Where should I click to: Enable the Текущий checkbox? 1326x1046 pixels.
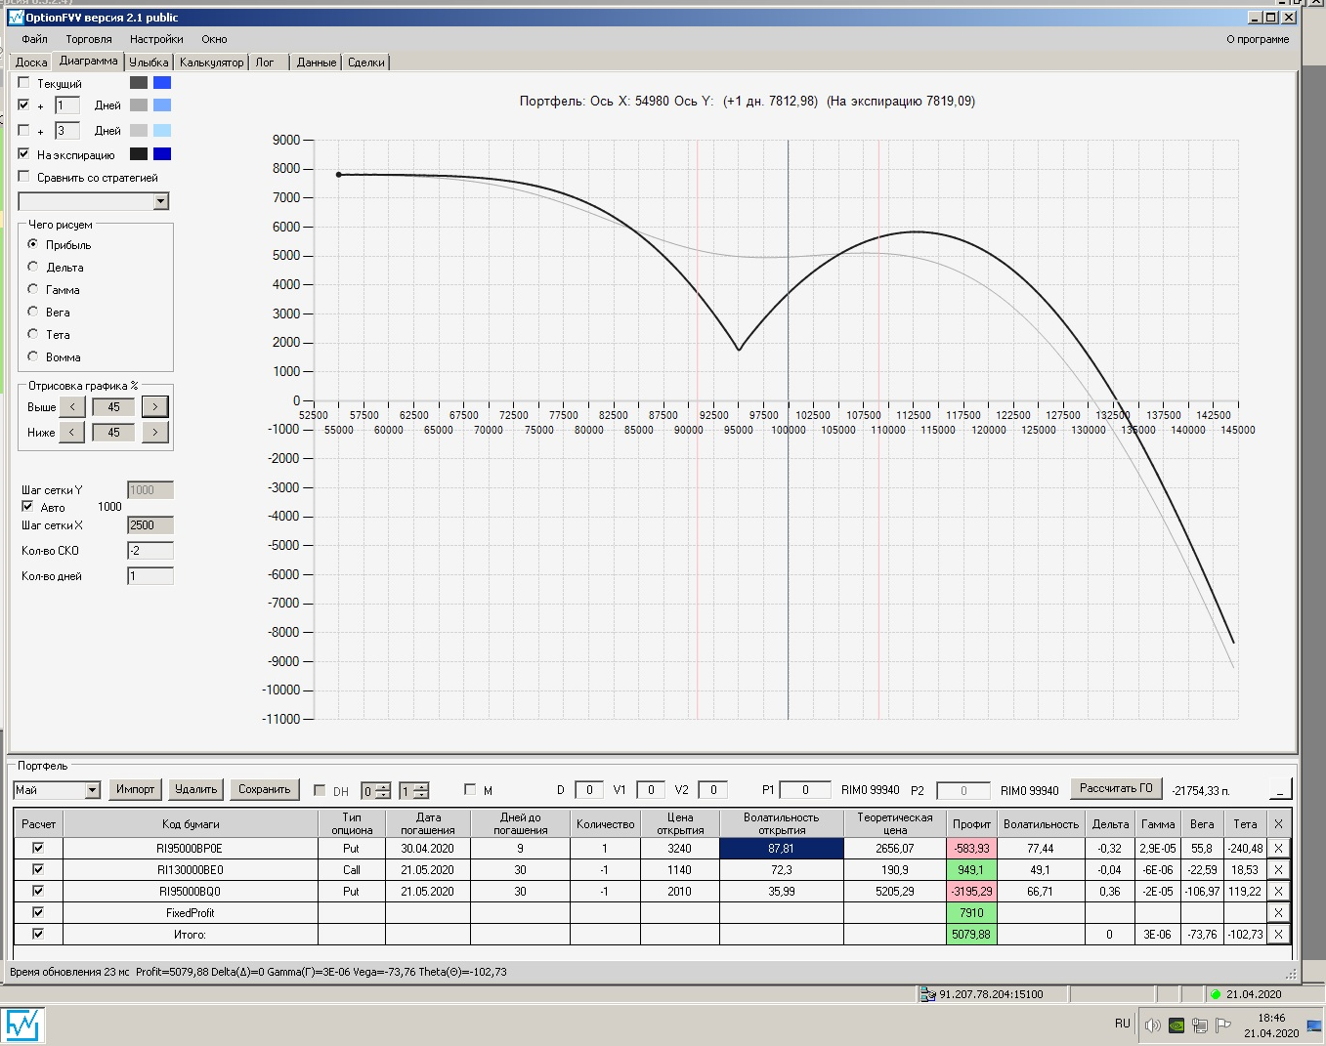[x=24, y=83]
